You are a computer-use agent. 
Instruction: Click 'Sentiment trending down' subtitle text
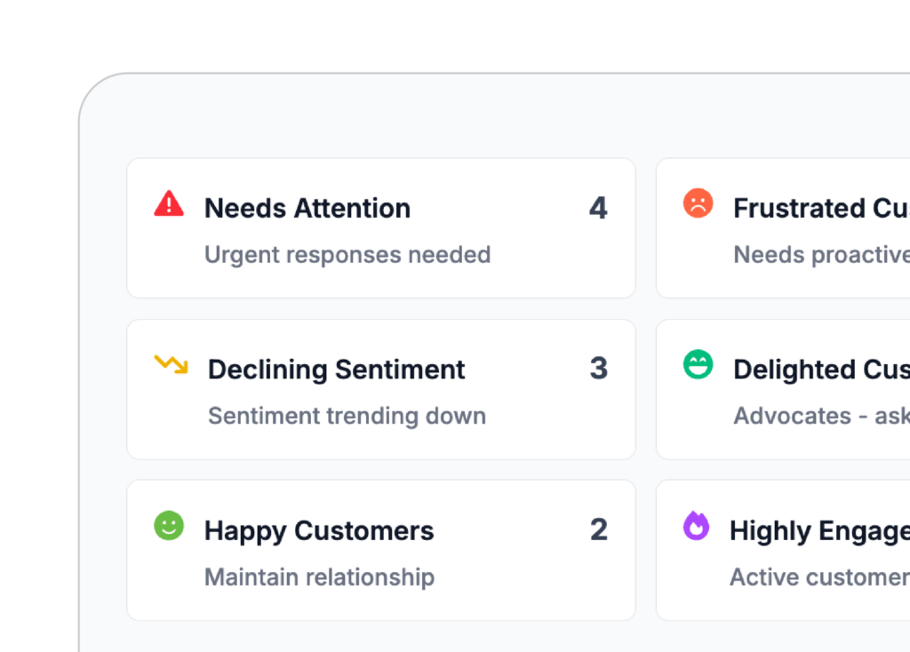click(x=347, y=416)
